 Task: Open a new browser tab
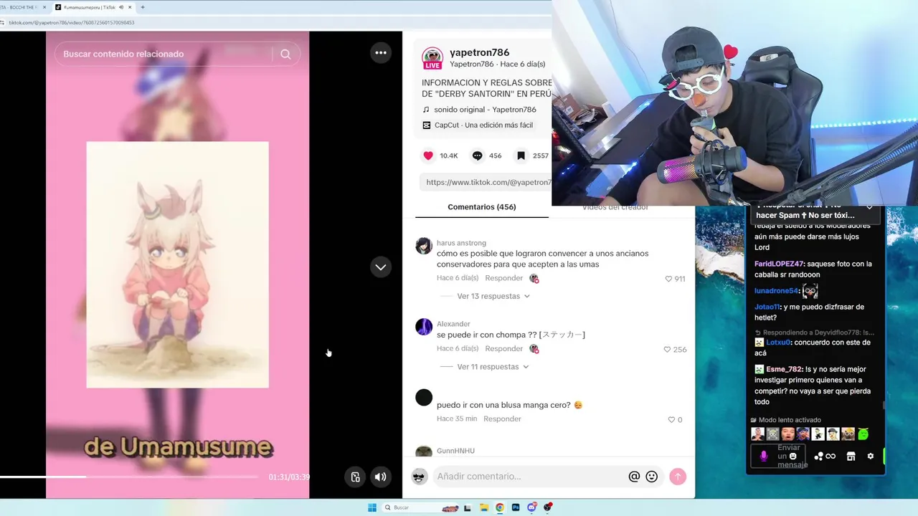[x=143, y=7]
